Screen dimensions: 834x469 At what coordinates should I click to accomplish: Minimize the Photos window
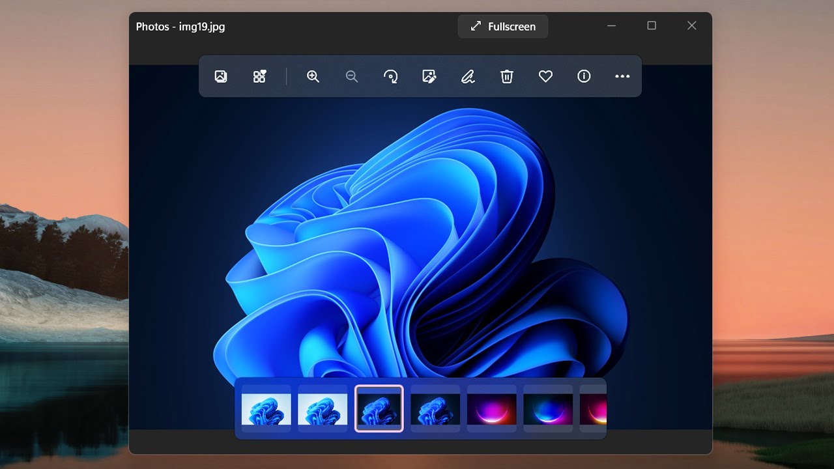(x=611, y=25)
